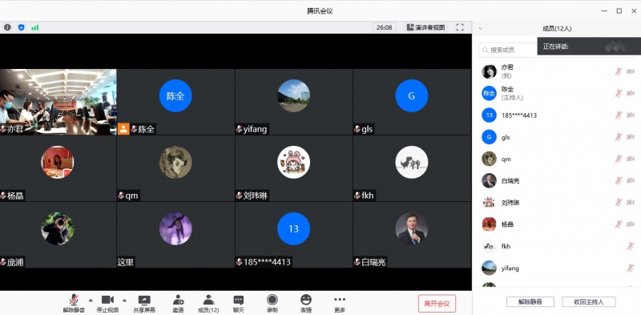
Task: Toggle microphone for gls in member list
Action: [619, 137]
